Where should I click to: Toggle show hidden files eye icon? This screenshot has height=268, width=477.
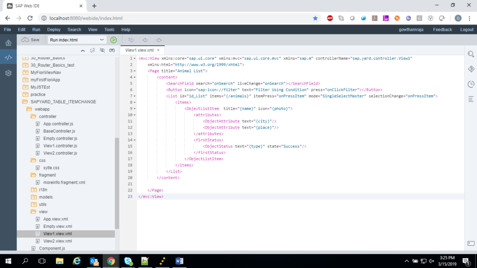coord(102,50)
